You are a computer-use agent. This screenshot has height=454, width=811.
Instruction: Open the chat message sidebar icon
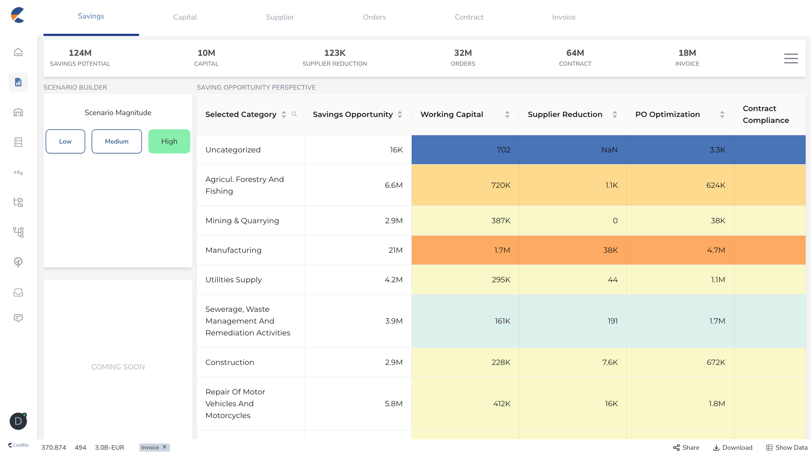[x=18, y=318]
